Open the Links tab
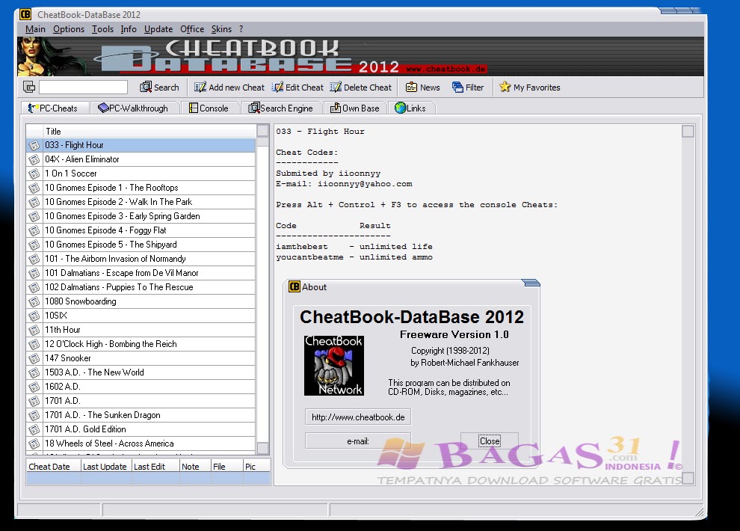This screenshot has height=531, width=740. click(411, 108)
